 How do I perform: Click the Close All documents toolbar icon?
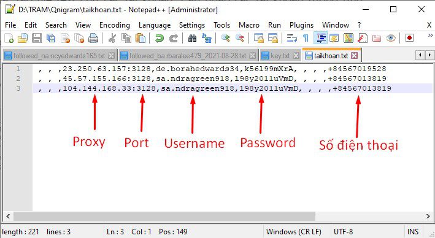[79, 38]
